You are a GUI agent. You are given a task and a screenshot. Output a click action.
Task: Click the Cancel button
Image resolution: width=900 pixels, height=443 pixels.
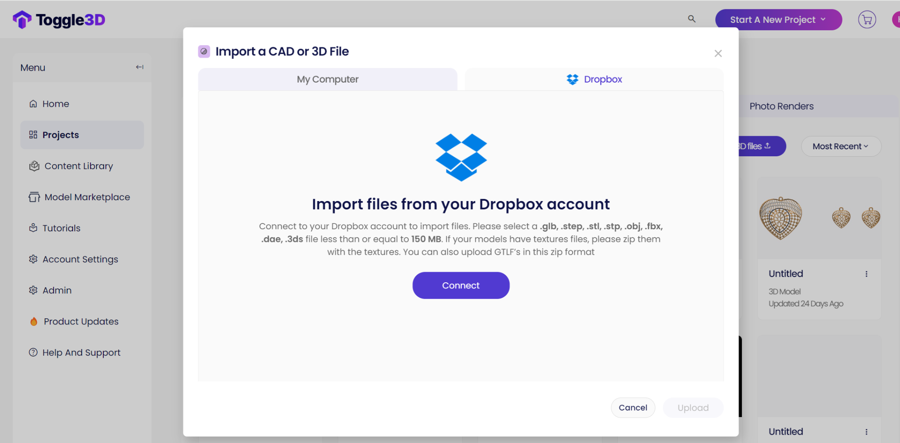(633, 407)
